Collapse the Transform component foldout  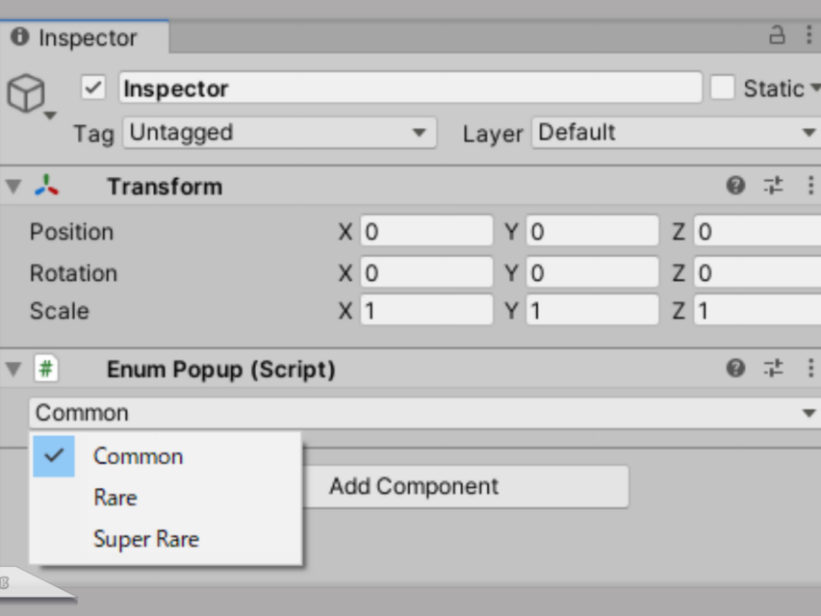pyautogui.click(x=13, y=186)
